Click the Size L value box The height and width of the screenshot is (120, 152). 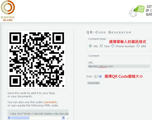coord(96,76)
